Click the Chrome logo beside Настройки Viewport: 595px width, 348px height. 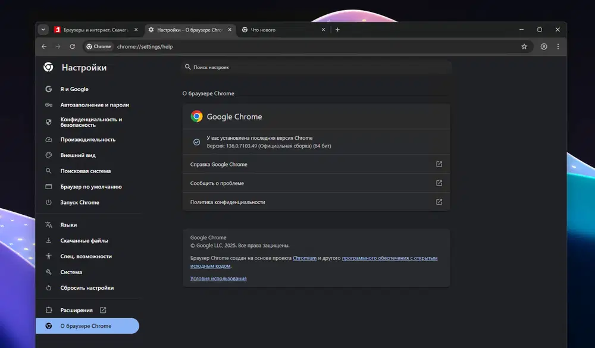pos(48,67)
